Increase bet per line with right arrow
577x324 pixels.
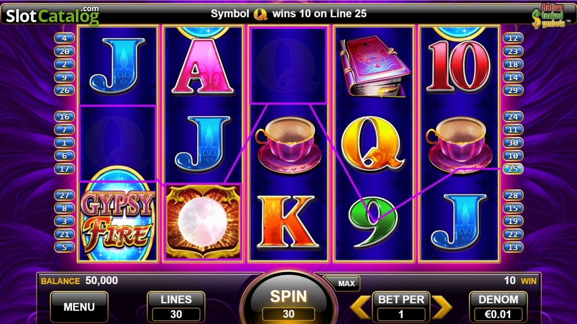(x=442, y=307)
